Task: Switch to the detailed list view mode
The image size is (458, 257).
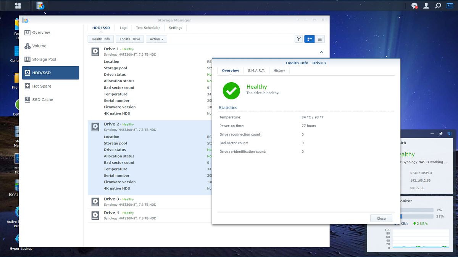Action: click(309, 38)
